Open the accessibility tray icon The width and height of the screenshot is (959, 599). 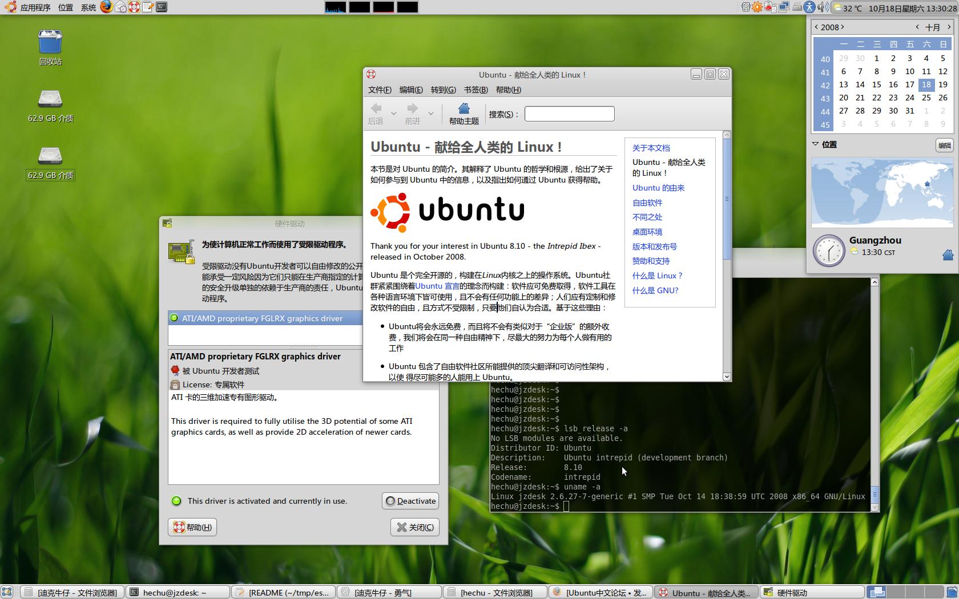pyautogui.click(x=809, y=7)
